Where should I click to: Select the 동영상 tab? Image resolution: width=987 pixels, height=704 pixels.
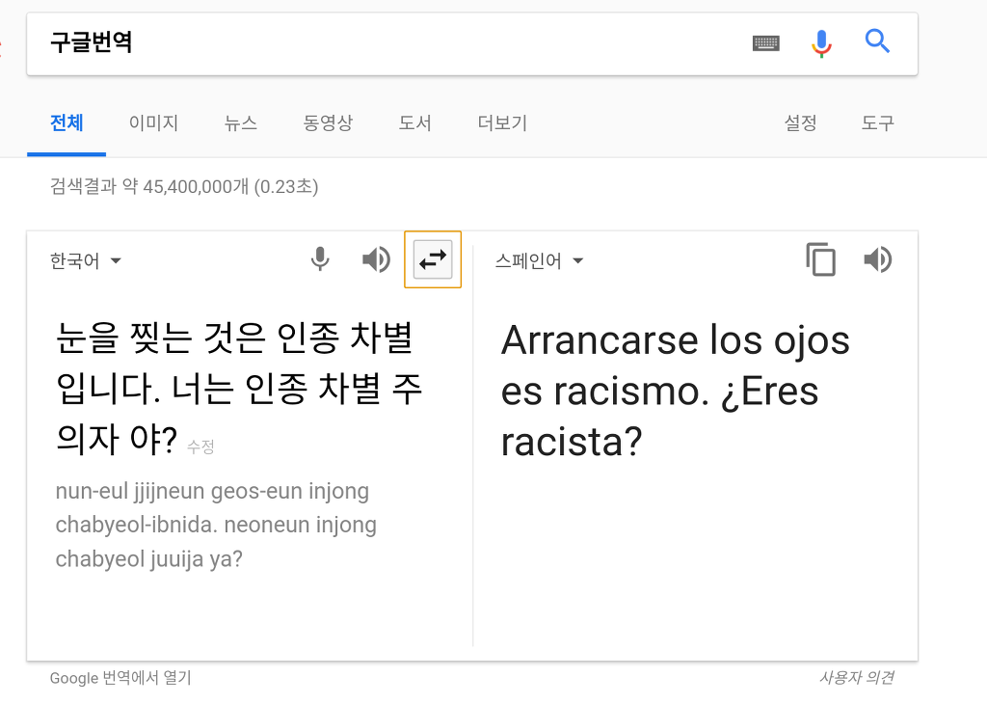(327, 122)
